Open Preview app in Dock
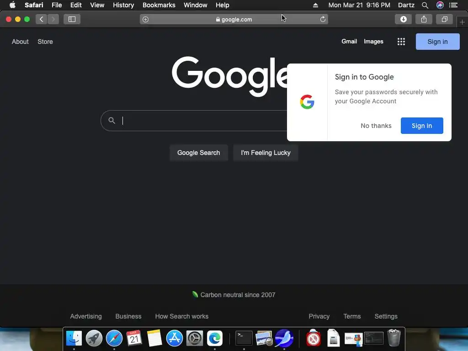This screenshot has height=351, width=468. point(264,338)
